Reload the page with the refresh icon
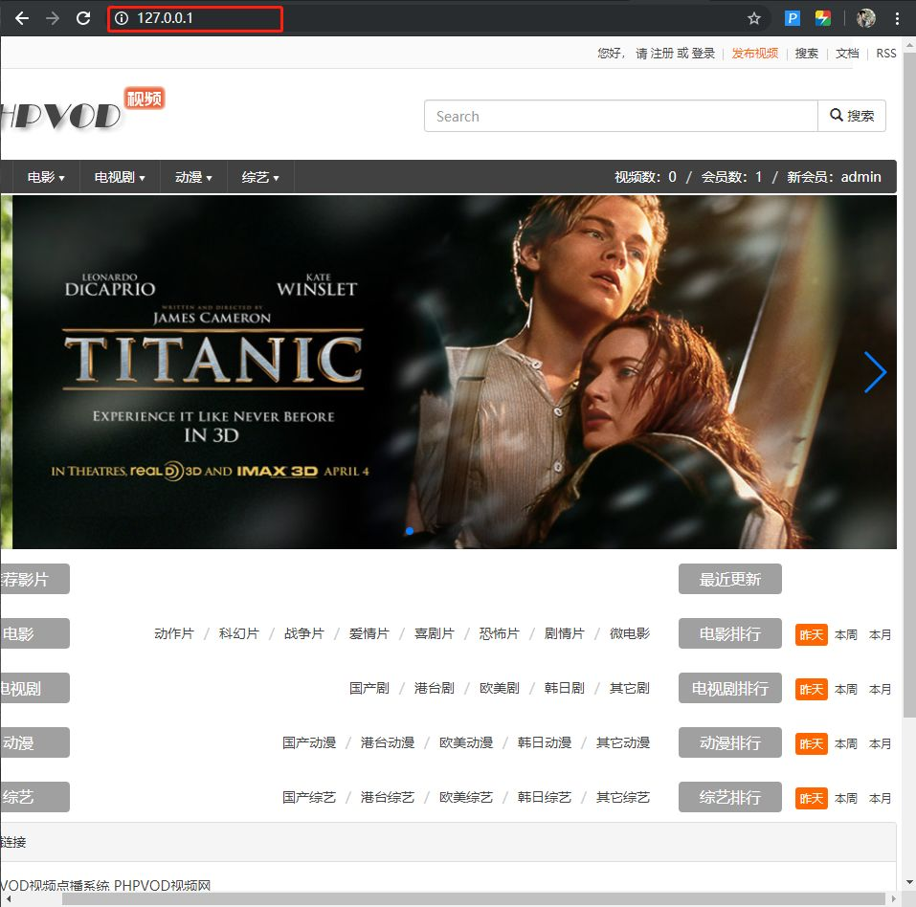Screen dimensions: 916x907 click(83, 18)
